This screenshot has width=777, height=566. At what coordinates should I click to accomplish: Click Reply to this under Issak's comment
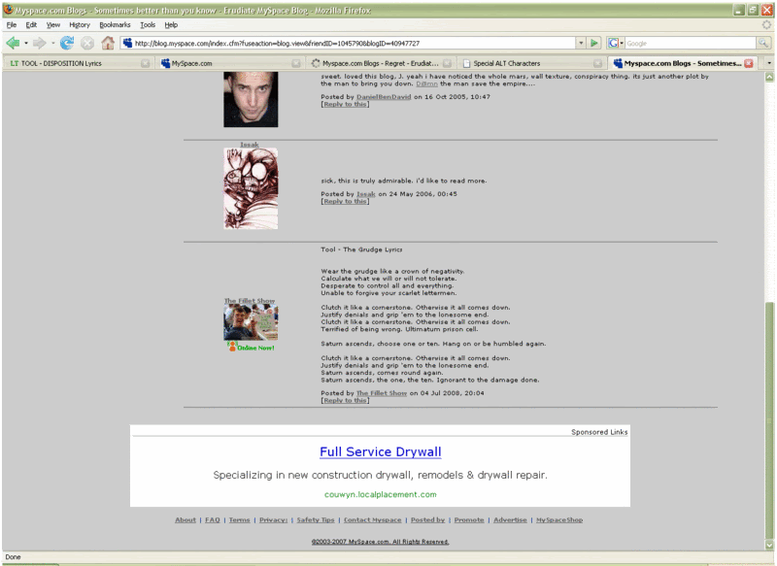345,201
